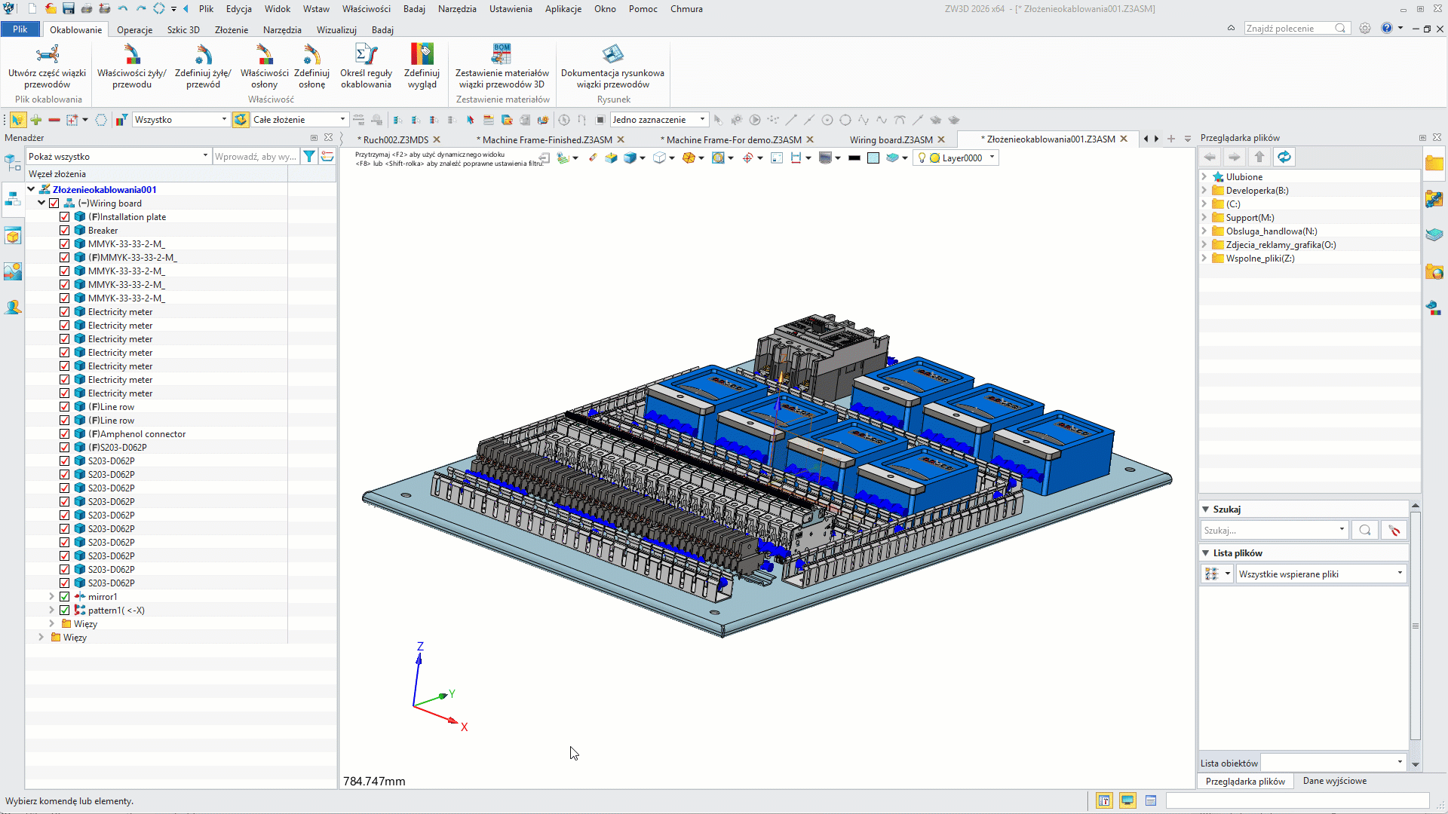Switch to the Szkic 3D ribbon tab
The width and height of the screenshot is (1448, 814).
coord(183,29)
